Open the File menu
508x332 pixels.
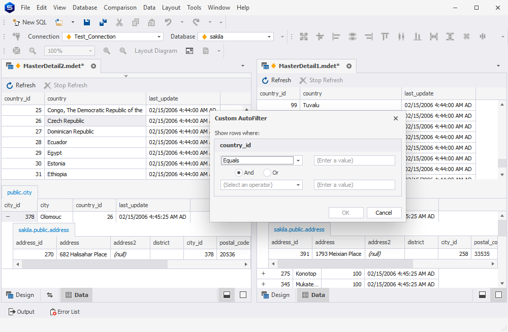pos(25,8)
